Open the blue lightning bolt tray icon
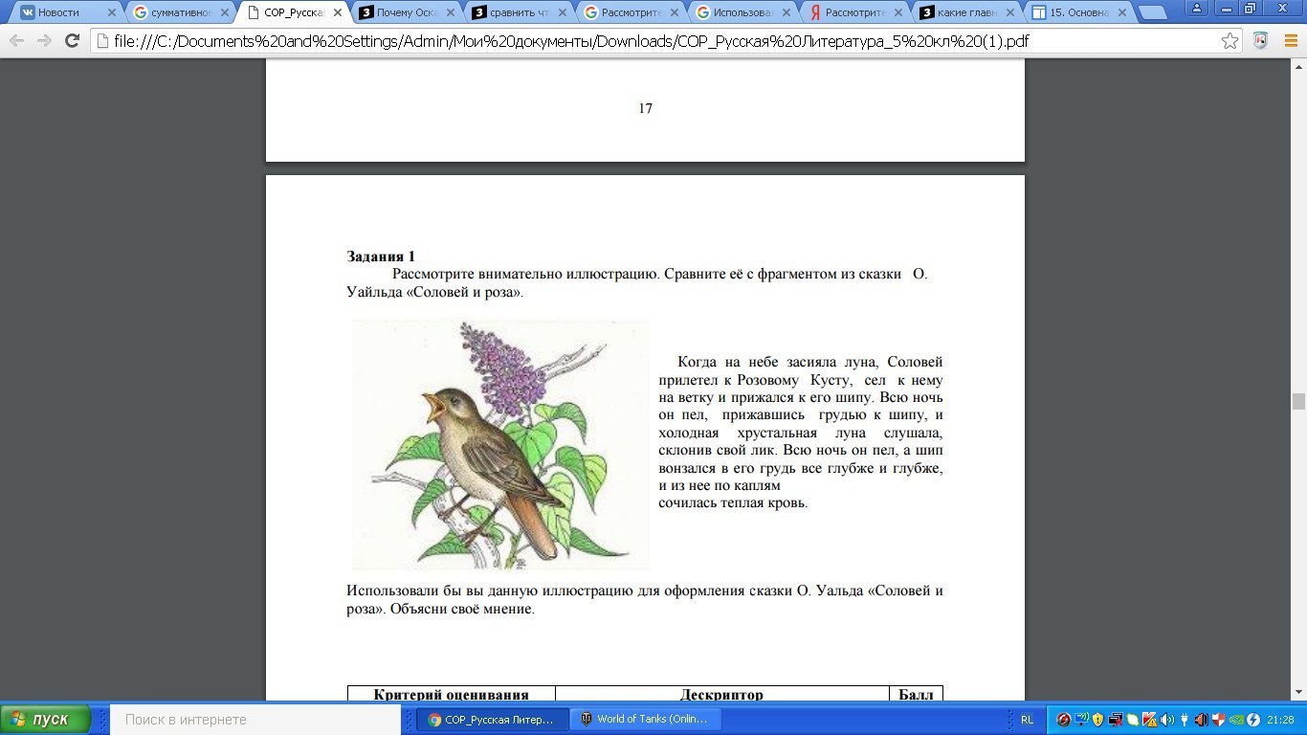This screenshot has height=735, width=1307. click(1252, 720)
